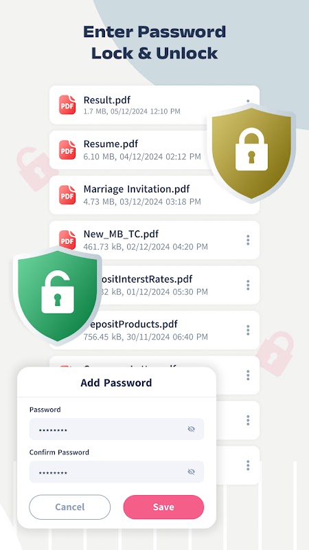Viewport: 309px width, 550px height.
Task: Click the Confirm Password input field
Action: pyautogui.click(x=116, y=472)
